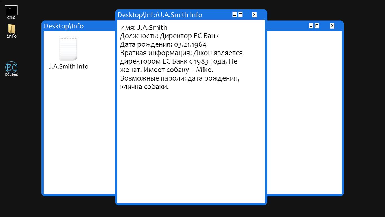
Task: Click the "EC client" label text
Action: [x=12, y=75]
